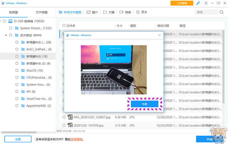Open the 更多 file types dropdown
Image resolution: width=228 pixels, height=144 pixels.
point(141,12)
